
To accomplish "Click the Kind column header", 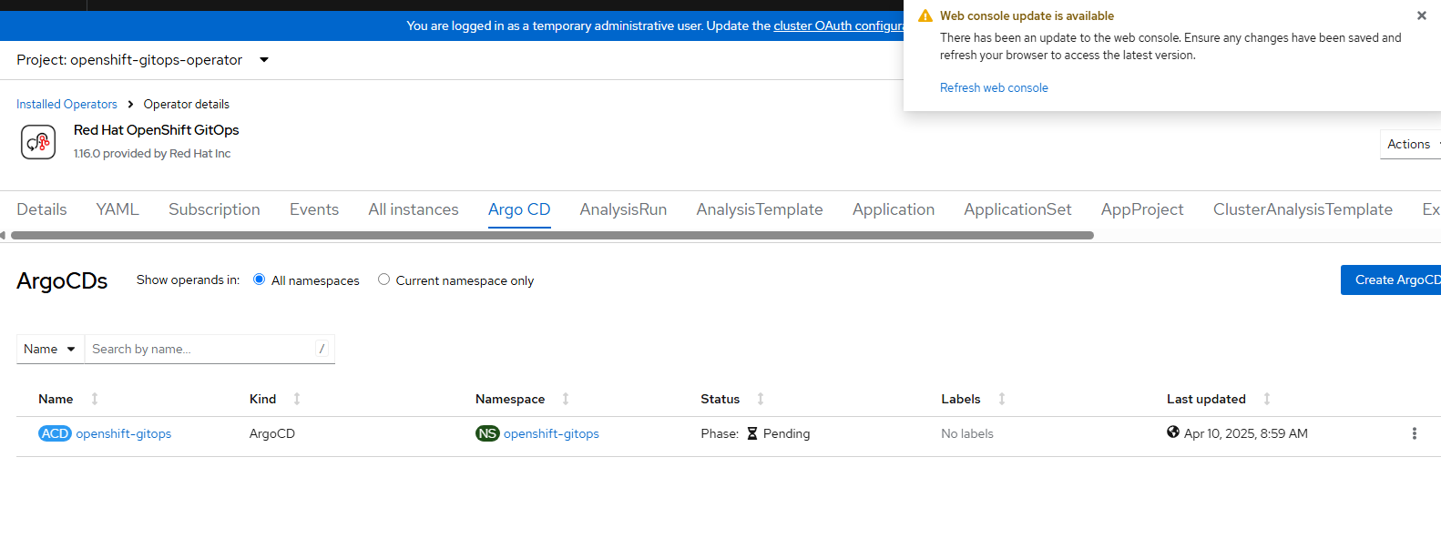I will point(262,399).
